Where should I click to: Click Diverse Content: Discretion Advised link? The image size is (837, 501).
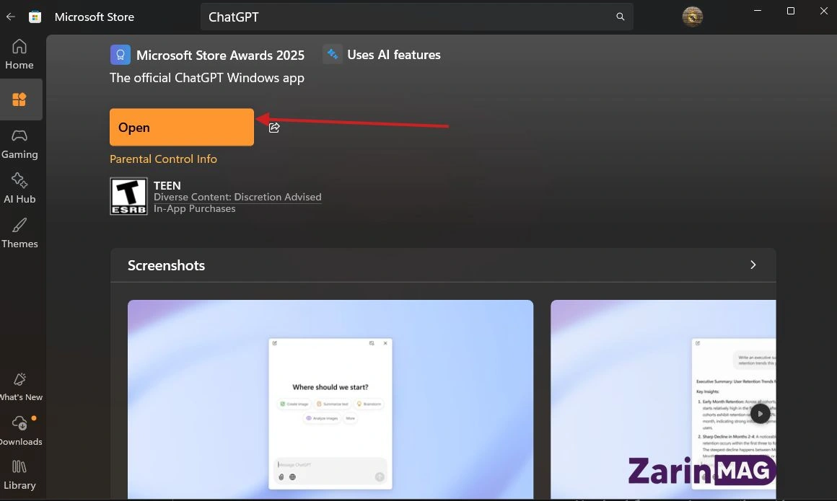[237, 197]
